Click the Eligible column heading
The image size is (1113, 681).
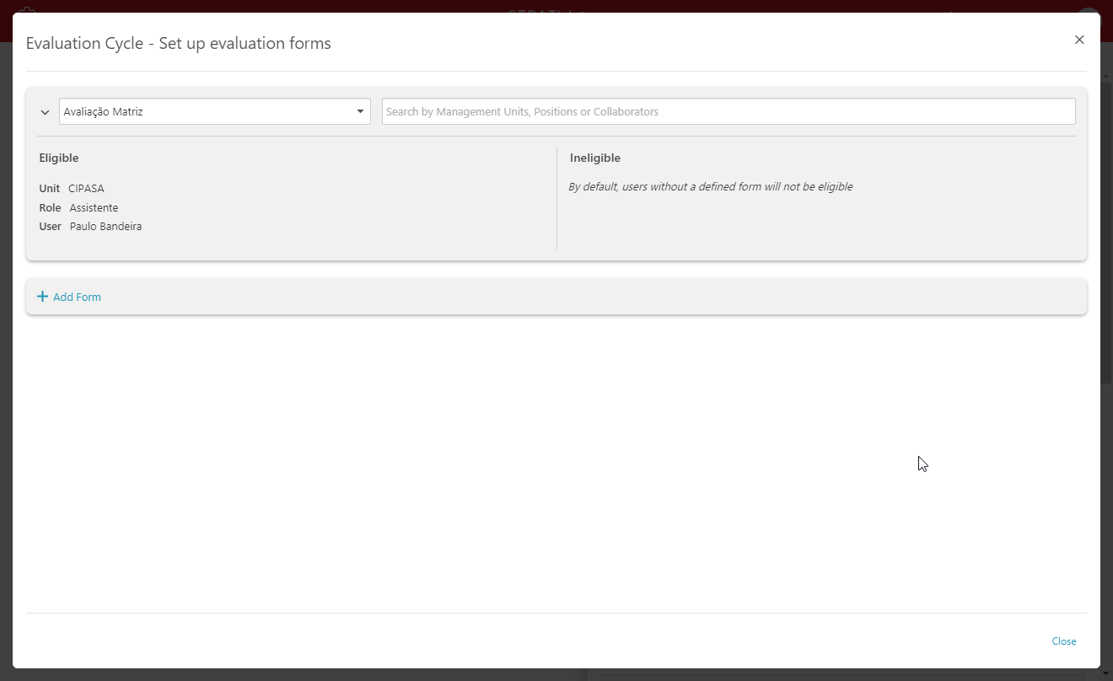pos(59,158)
